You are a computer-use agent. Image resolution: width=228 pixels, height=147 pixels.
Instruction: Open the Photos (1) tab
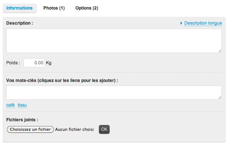(x=54, y=8)
